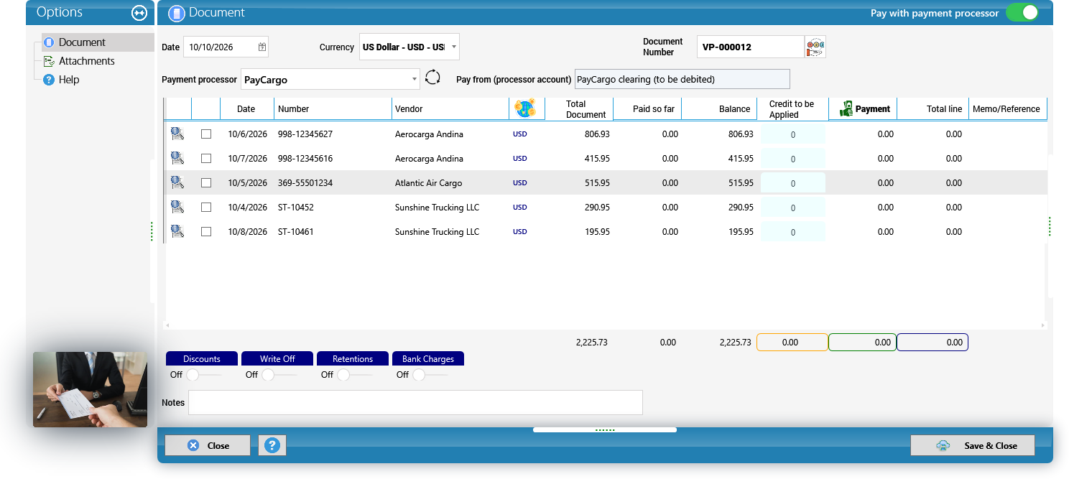
Task: Click the payment total box outlined in green
Action: (862, 343)
